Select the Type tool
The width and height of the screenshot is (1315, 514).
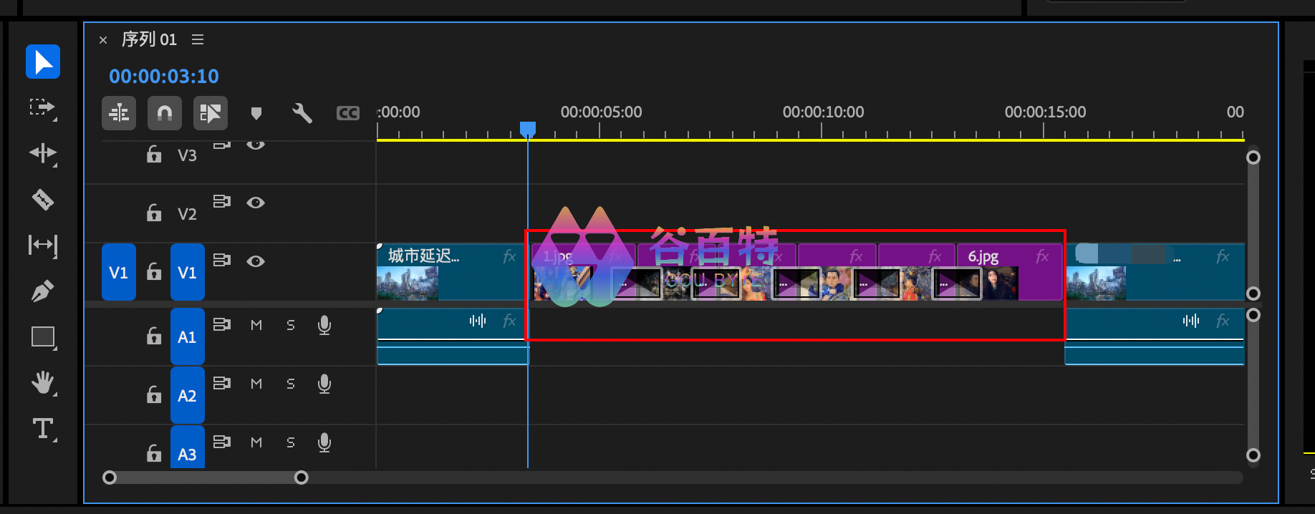tap(43, 428)
